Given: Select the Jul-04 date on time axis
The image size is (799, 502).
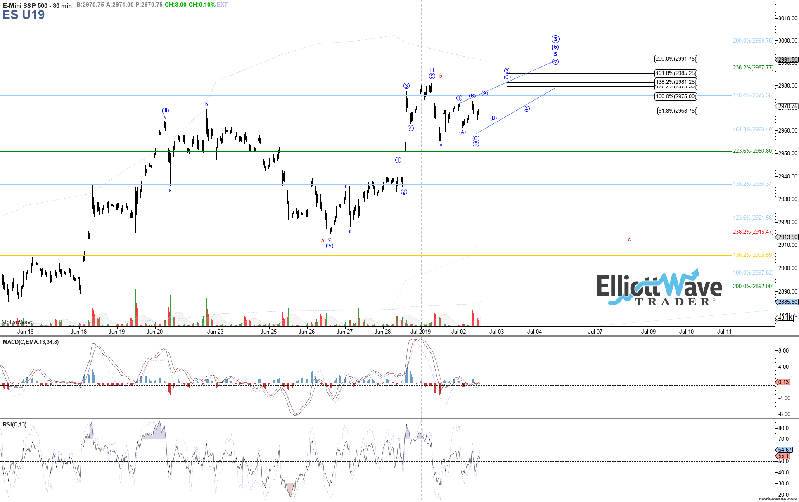Looking at the screenshot, I should [535, 332].
